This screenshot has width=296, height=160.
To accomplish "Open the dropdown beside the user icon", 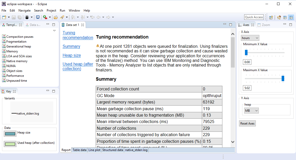I will point(32,17).
